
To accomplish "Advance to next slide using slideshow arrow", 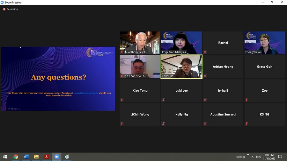I will click(6, 109).
